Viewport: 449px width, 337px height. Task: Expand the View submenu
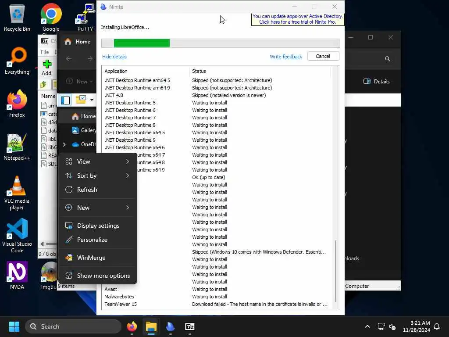click(x=97, y=161)
